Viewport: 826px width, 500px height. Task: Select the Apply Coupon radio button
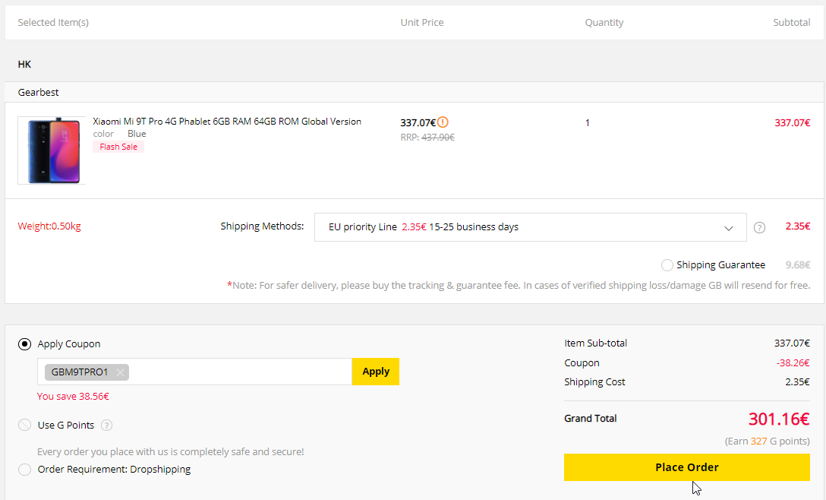(25, 344)
